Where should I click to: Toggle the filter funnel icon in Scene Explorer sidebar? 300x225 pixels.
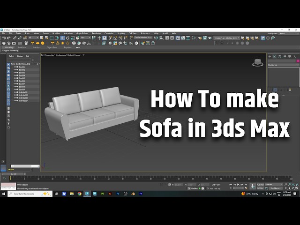pos(8,124)
